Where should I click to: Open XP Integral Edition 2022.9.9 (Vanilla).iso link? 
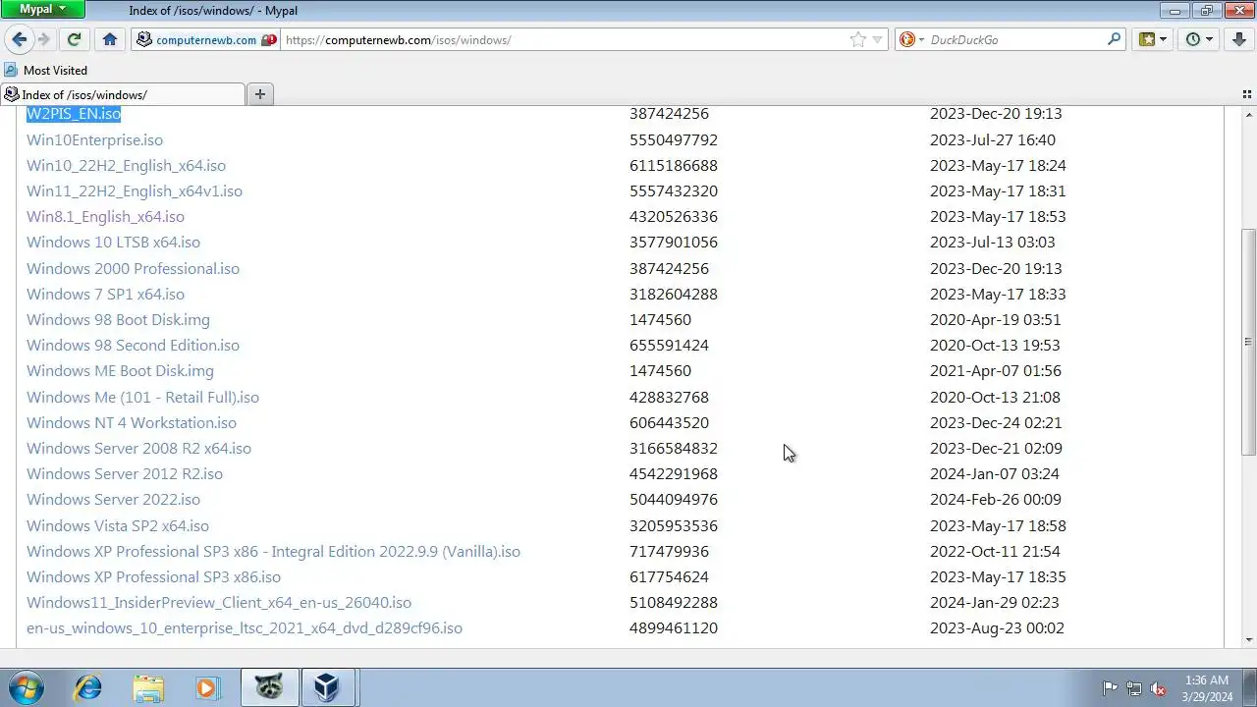273,552
